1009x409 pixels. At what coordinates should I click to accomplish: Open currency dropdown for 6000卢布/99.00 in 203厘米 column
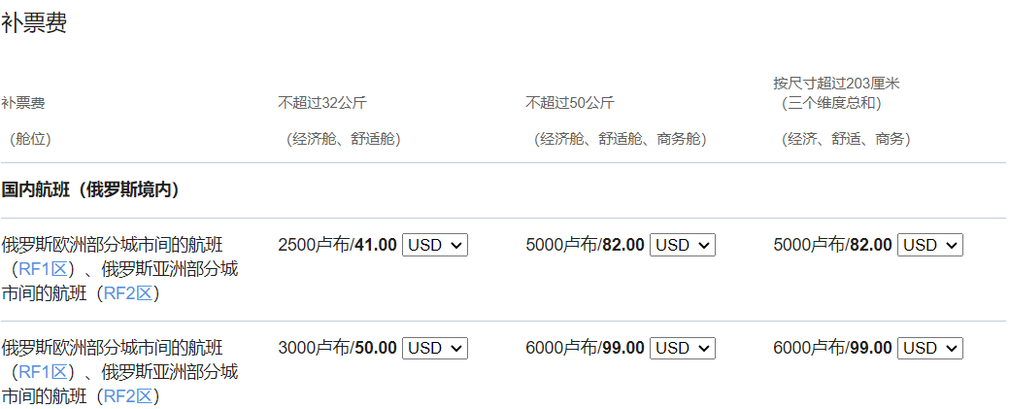[929, 348]
